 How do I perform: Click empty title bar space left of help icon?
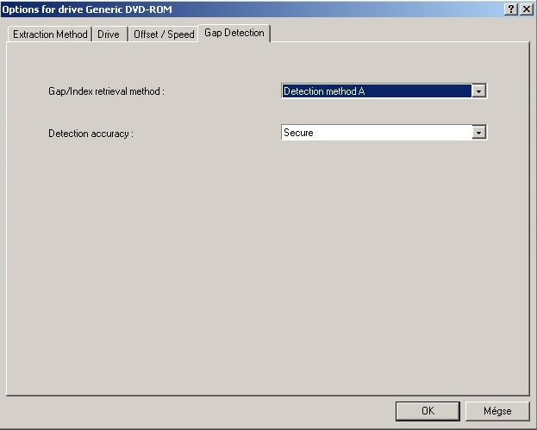point(345,9)
